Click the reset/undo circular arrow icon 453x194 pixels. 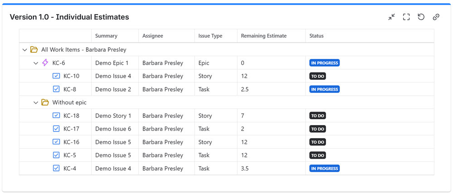tap(421, 17)
